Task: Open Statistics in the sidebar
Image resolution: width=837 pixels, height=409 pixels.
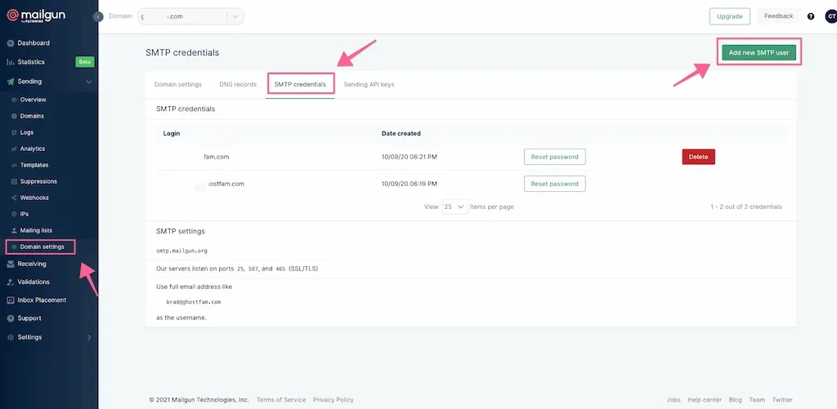Action: (x=31, y=62)
